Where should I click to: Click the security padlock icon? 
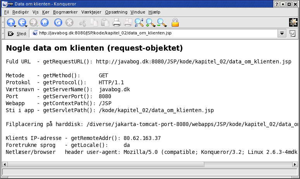[175, 23]
